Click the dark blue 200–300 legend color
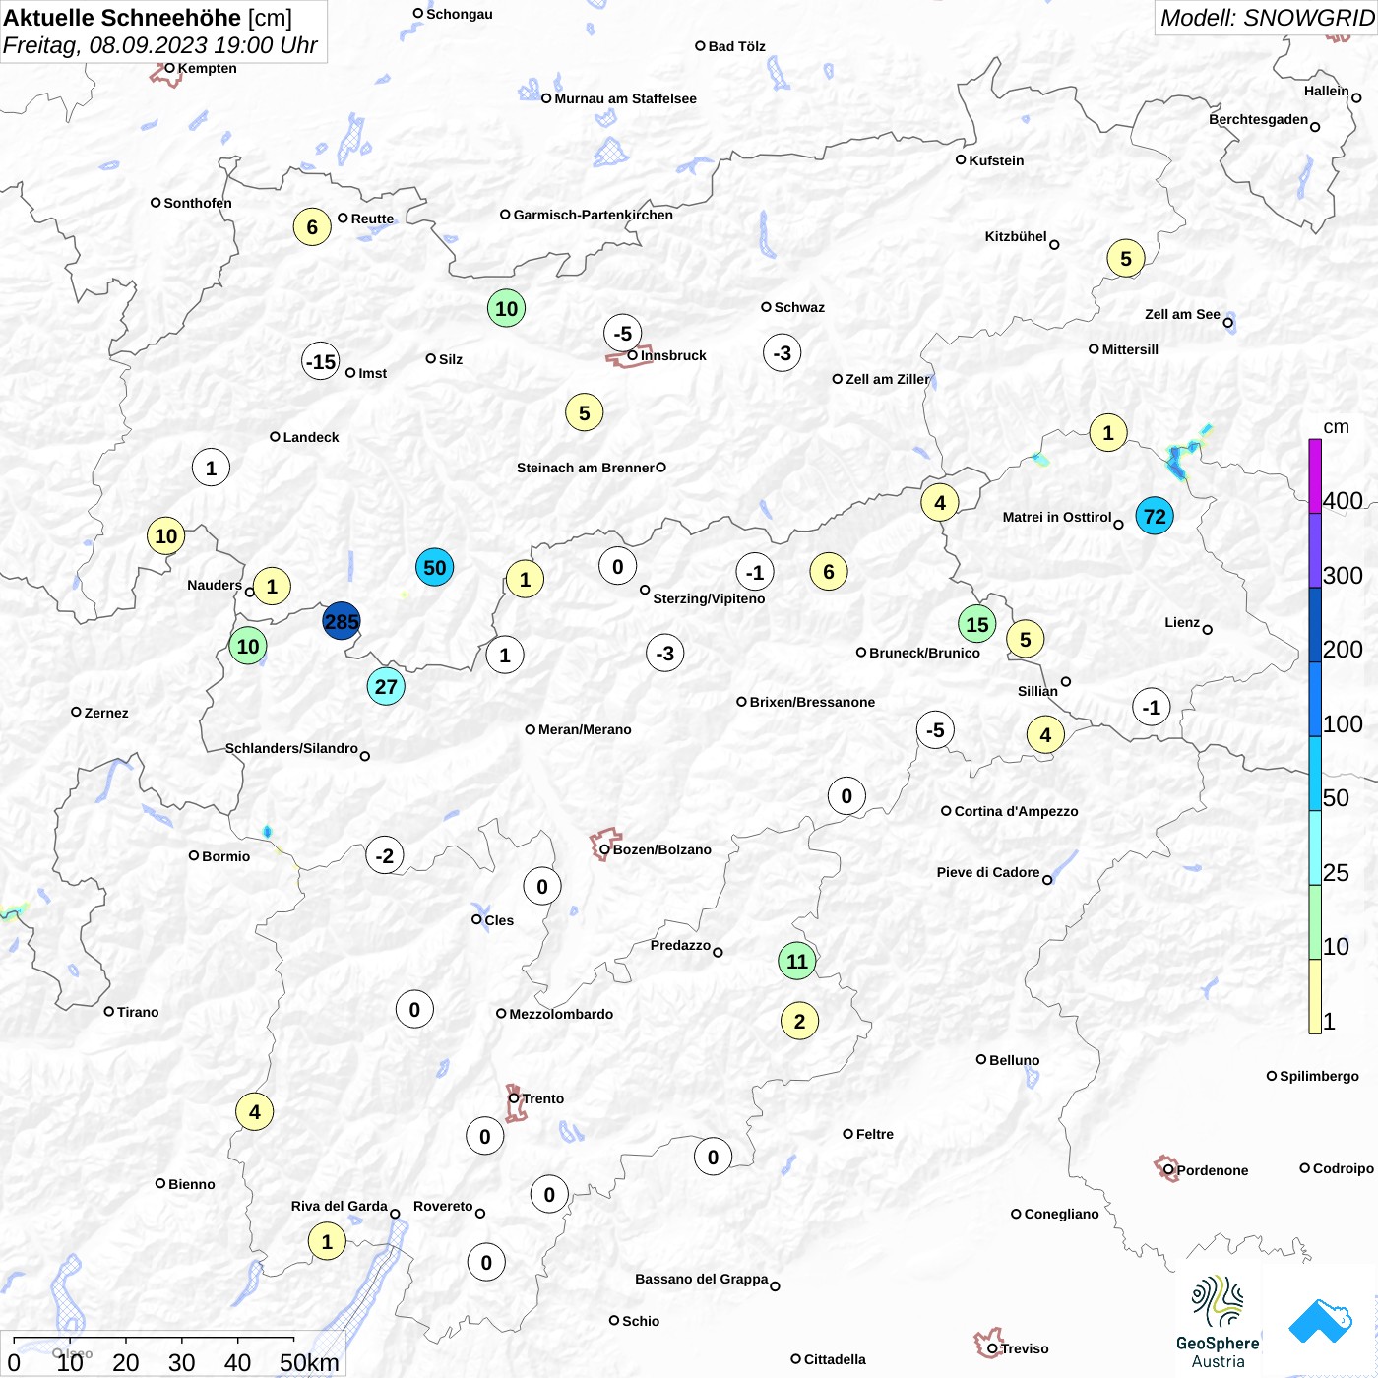This screenshot has width=1378, height=1378. tap(1315, 625)
